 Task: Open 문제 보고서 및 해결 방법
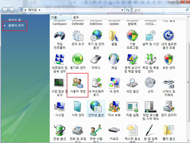point(132,63)
